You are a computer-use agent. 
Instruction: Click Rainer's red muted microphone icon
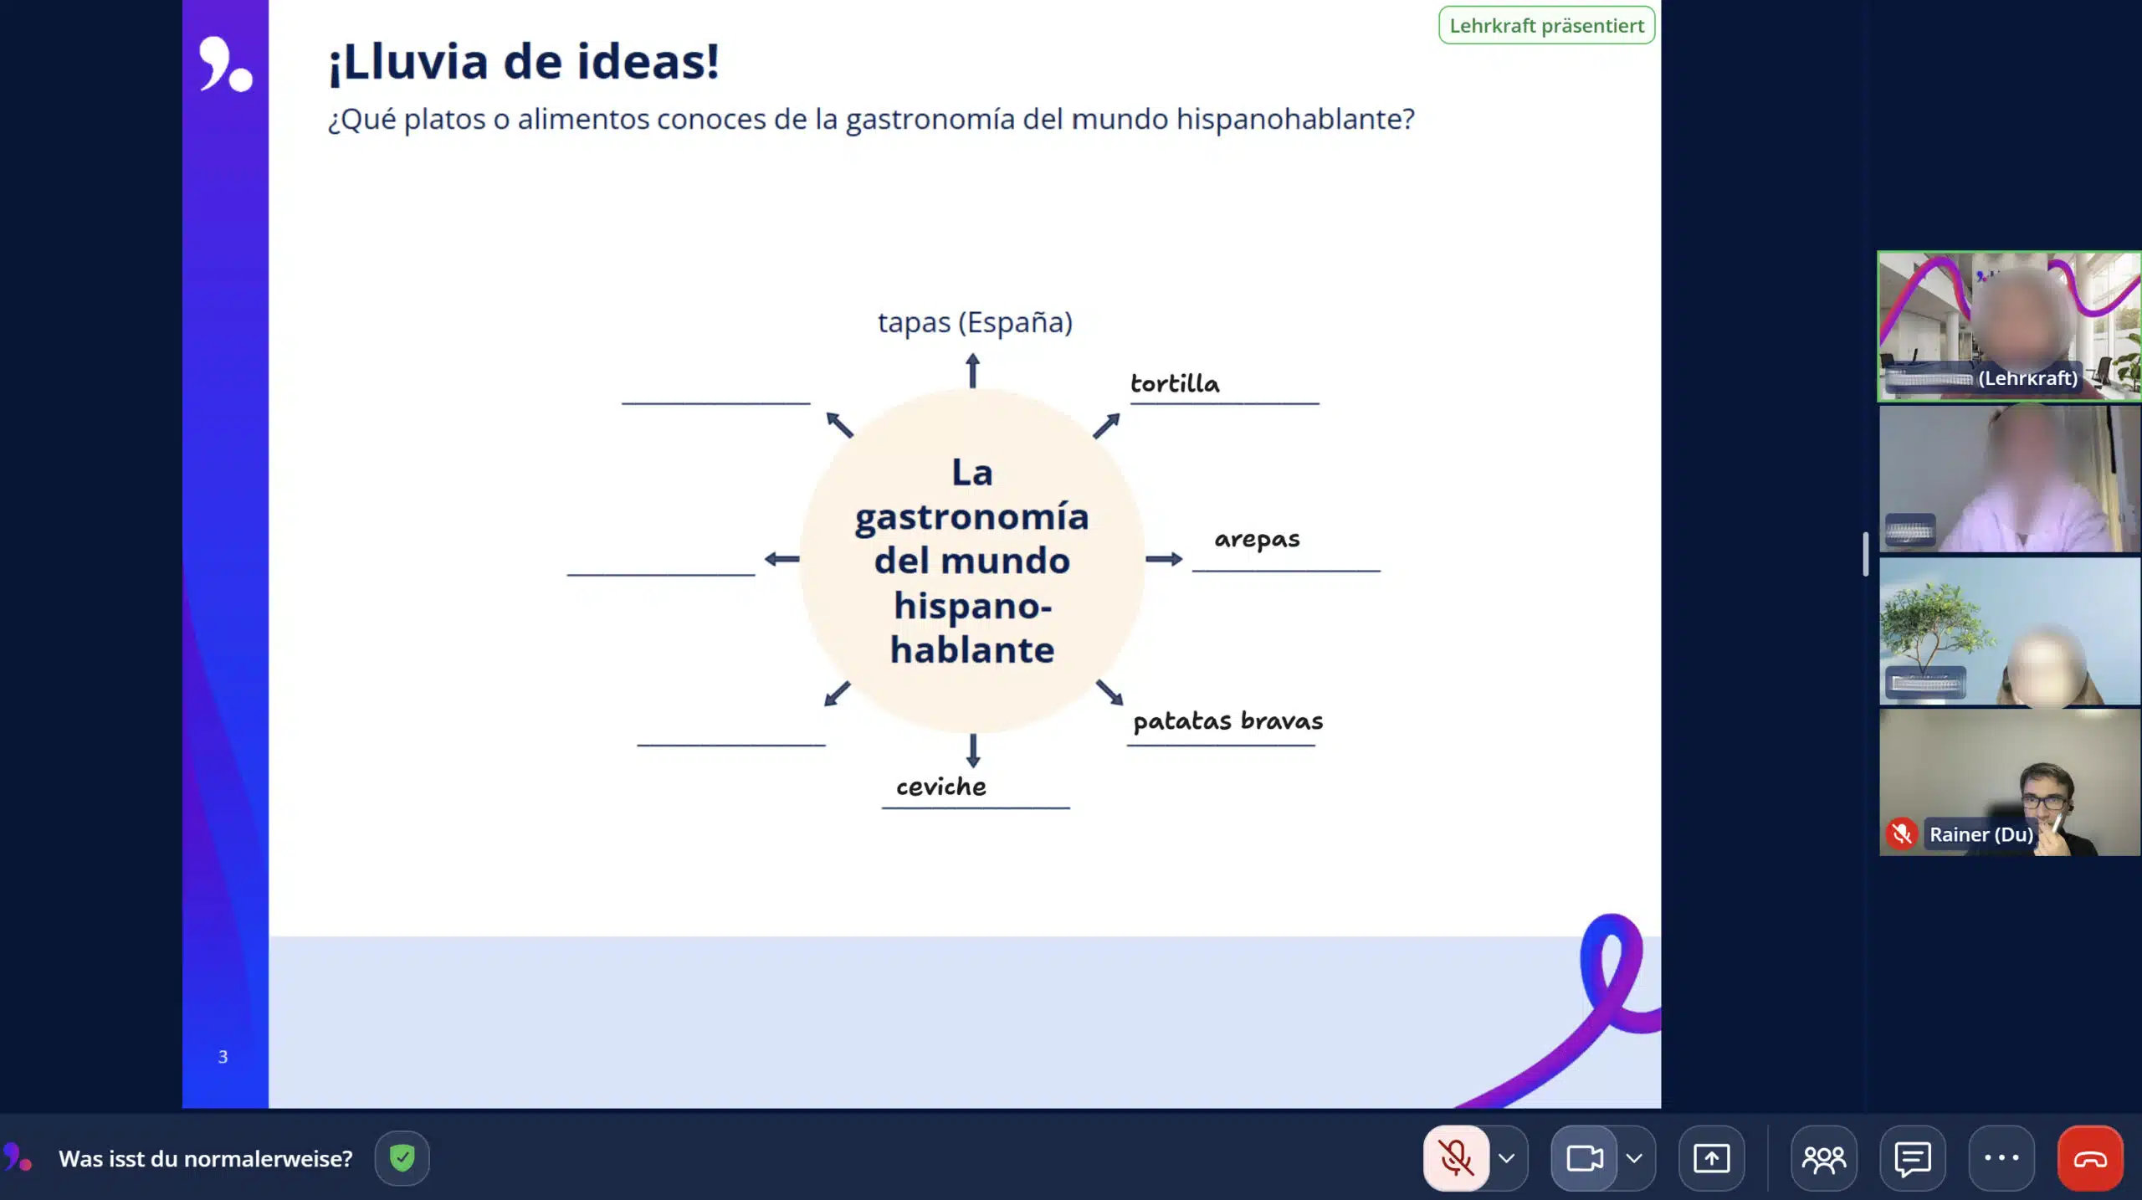[1901, 833]
